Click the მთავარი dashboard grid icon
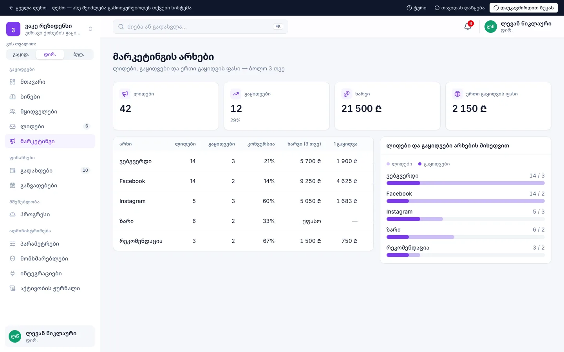Viewport: 564px width, 352px height. coord(13,82)
